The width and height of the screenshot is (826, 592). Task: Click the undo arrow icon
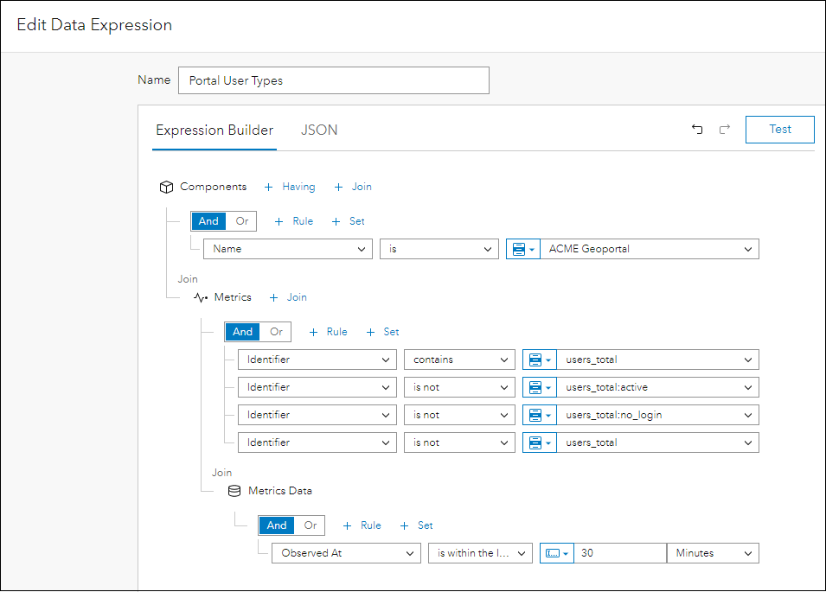point(697,130)
